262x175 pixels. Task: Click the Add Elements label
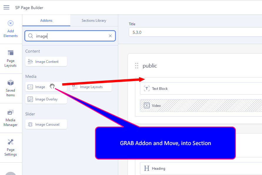(x=11, y=33)
